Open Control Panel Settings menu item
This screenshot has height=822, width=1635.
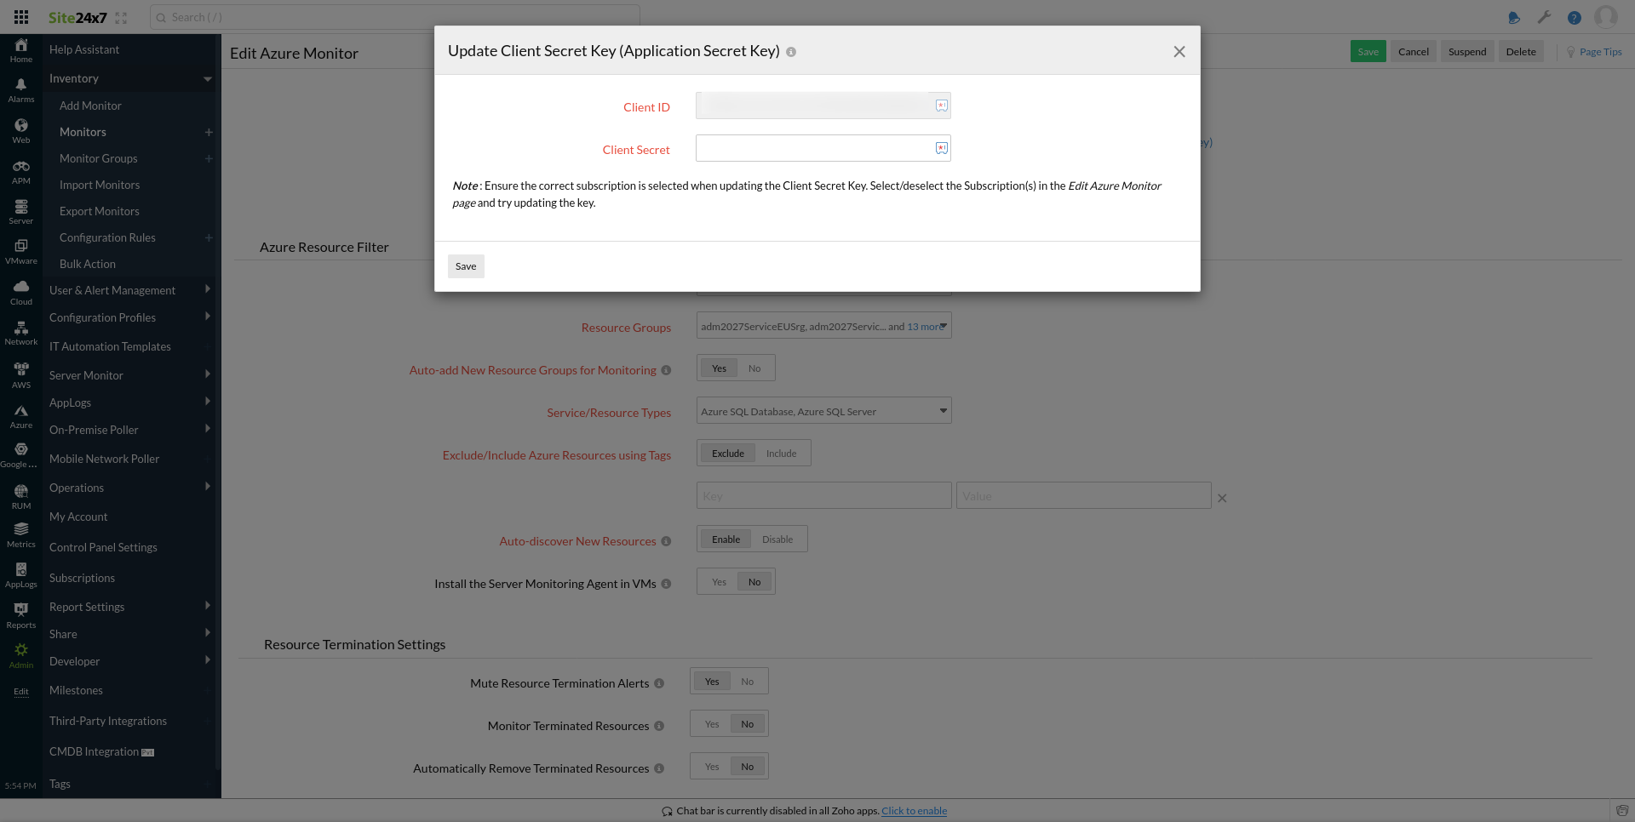tap(103, 547)
